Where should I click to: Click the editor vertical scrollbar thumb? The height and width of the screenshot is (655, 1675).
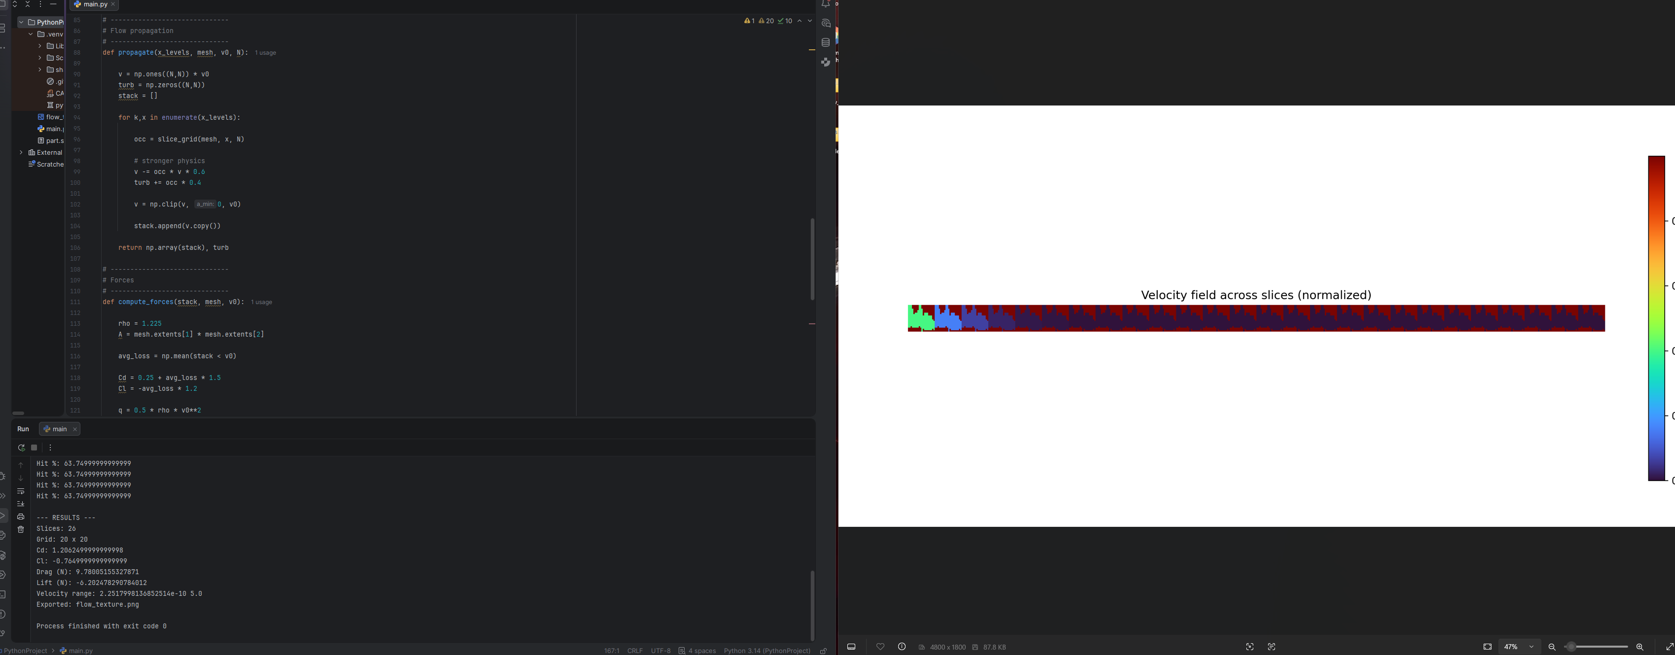click(x=811, y=259)
